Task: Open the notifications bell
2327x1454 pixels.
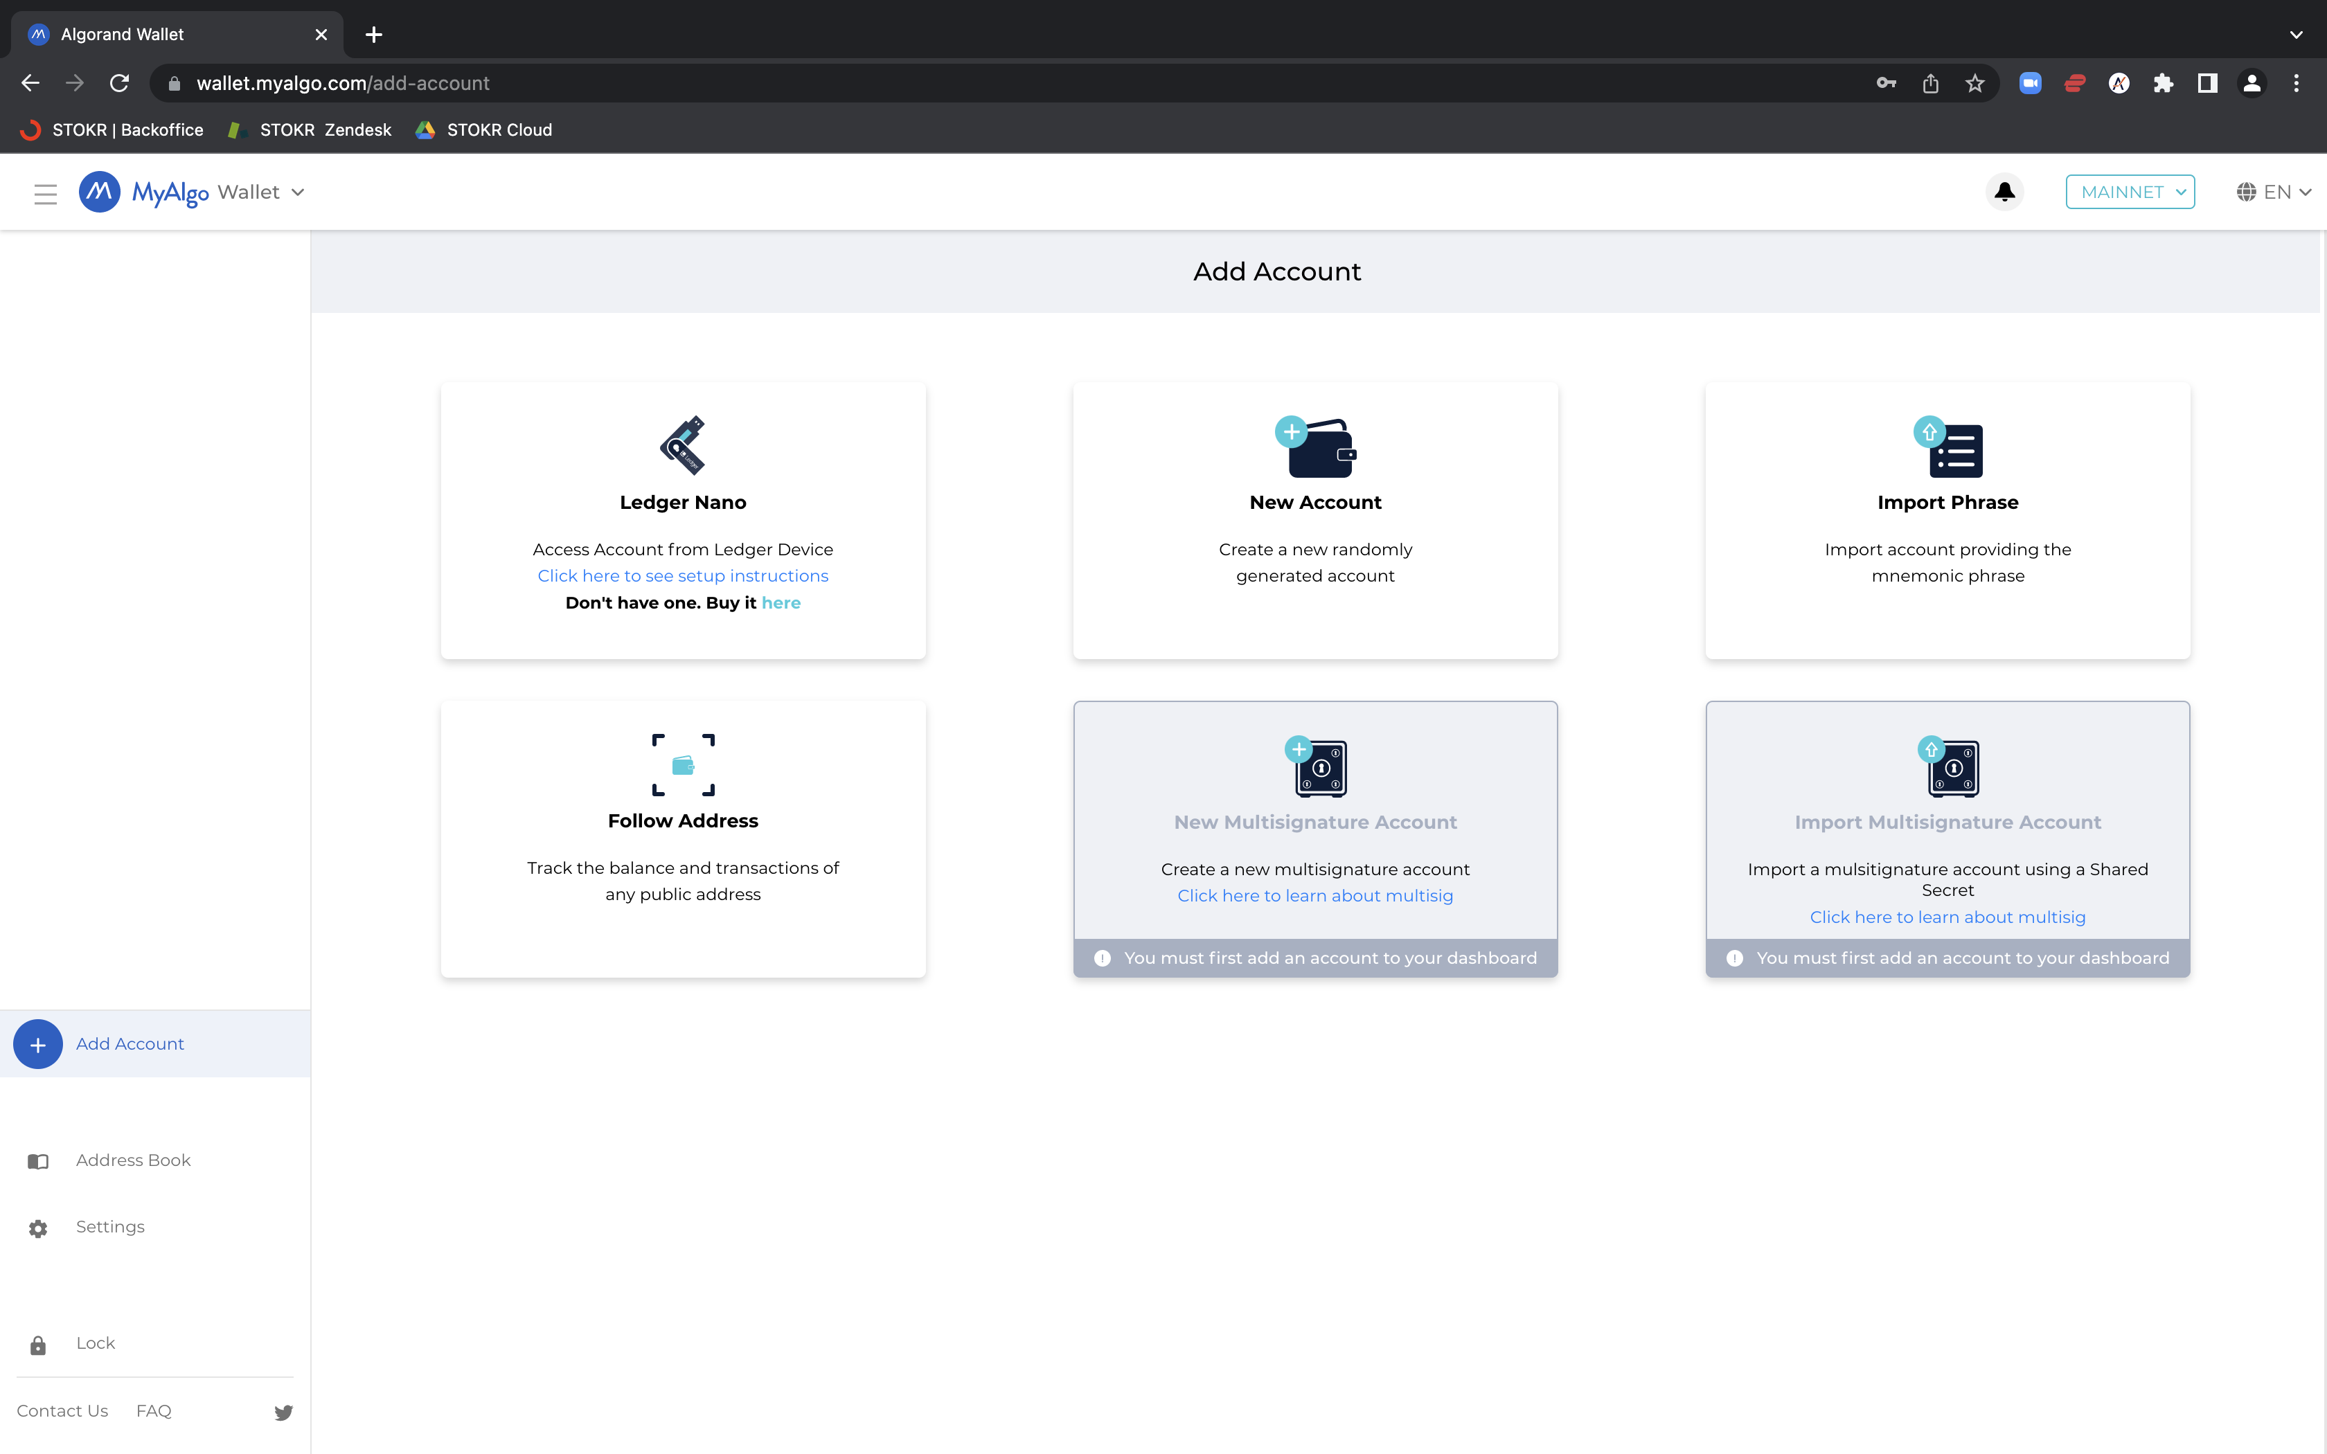Action: pos(2004,192)
